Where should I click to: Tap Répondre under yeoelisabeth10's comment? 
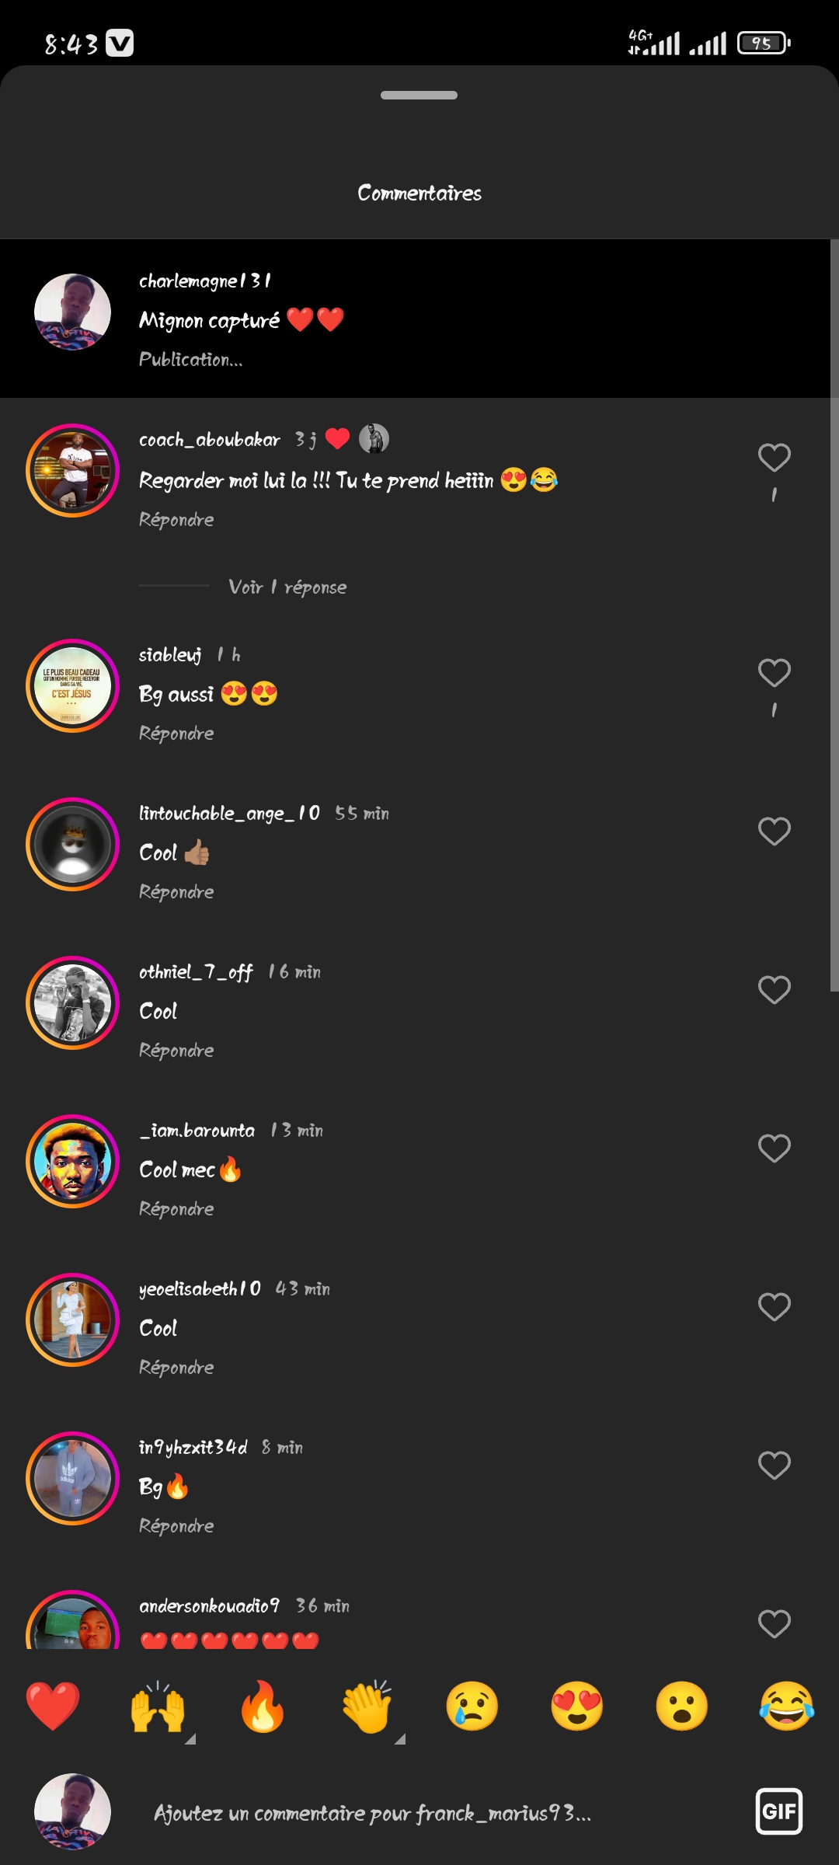point(176,1368)
